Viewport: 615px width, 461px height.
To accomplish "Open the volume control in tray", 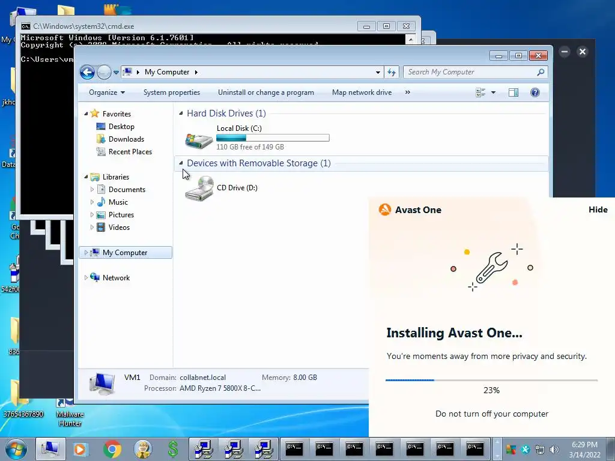I will 554,450.
